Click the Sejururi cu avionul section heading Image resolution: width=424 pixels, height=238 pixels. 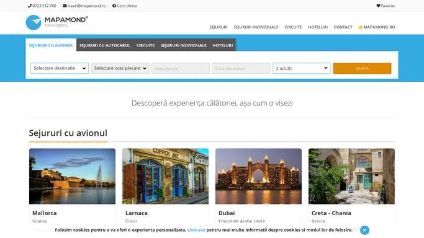click(68, 133)
